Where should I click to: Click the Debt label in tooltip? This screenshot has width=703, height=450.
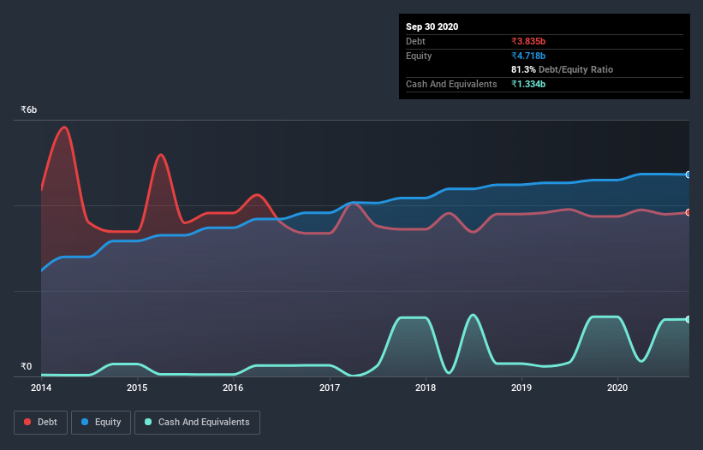click(415, 41)
